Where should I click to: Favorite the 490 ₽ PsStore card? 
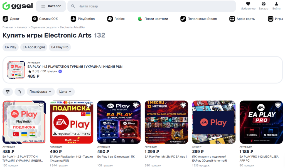[89, 105]
